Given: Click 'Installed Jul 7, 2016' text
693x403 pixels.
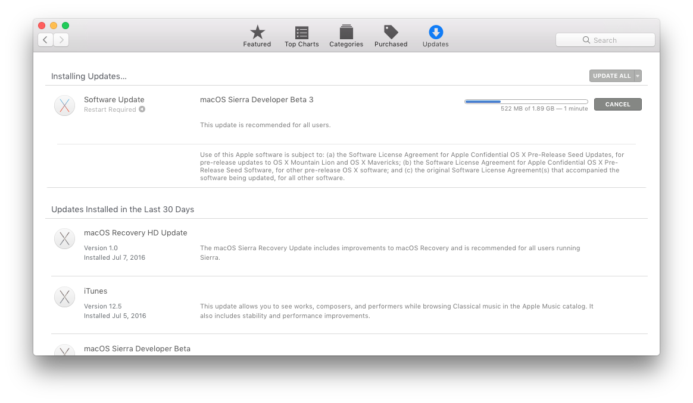Looking at the screenshot, I should (x=114, y=257).
